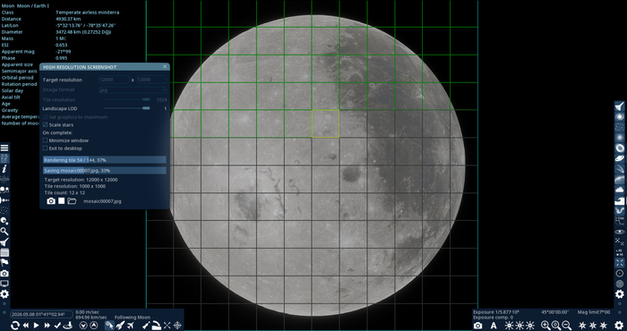Open gear settings in bottom-right toolbar

(619, 326)
